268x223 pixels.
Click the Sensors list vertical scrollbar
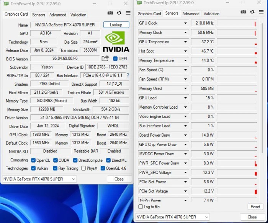[x=262, y=88]
